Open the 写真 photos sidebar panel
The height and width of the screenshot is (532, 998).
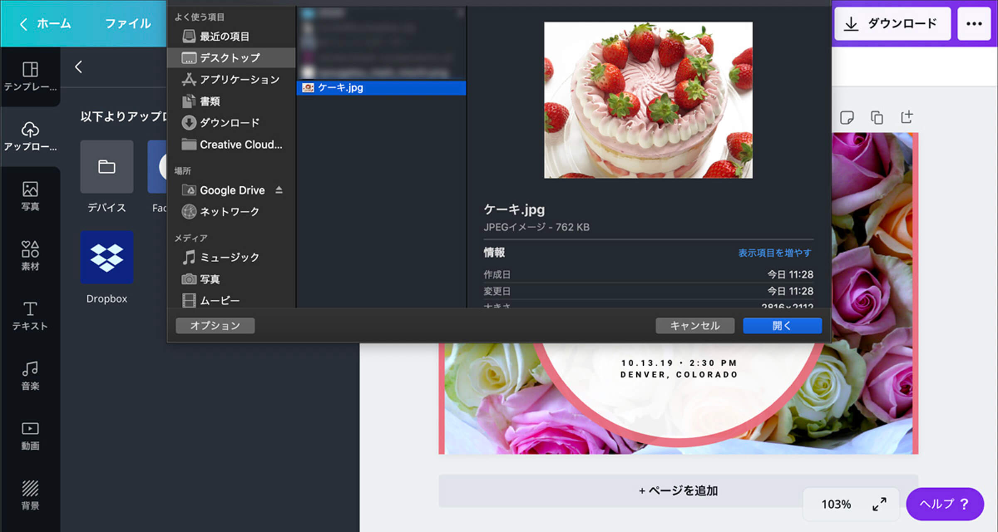pos(30,196)
